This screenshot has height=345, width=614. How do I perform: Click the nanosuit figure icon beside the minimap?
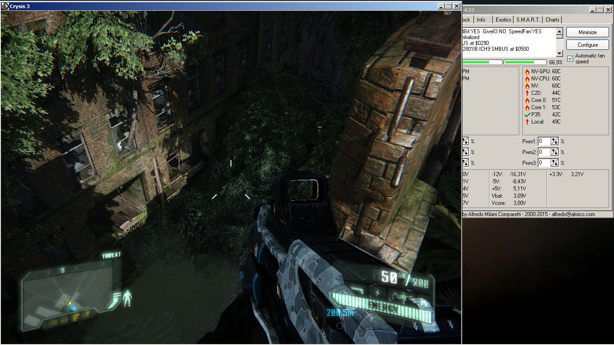pyautogui.click(x=128, y=297)
